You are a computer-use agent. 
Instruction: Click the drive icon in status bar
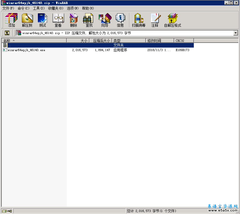click(x=4, y=211)
